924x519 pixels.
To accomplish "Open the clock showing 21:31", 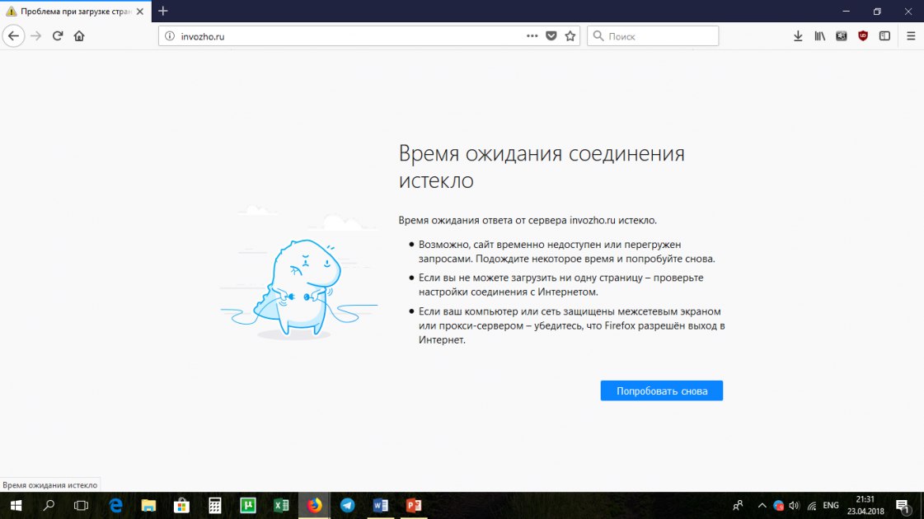I will click(865, 506).
